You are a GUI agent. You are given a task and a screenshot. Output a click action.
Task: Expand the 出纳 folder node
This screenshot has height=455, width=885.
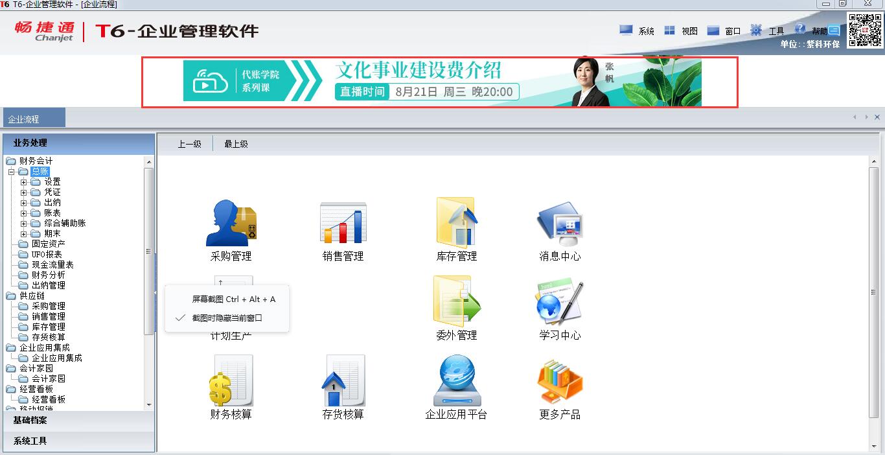[23, 203]
